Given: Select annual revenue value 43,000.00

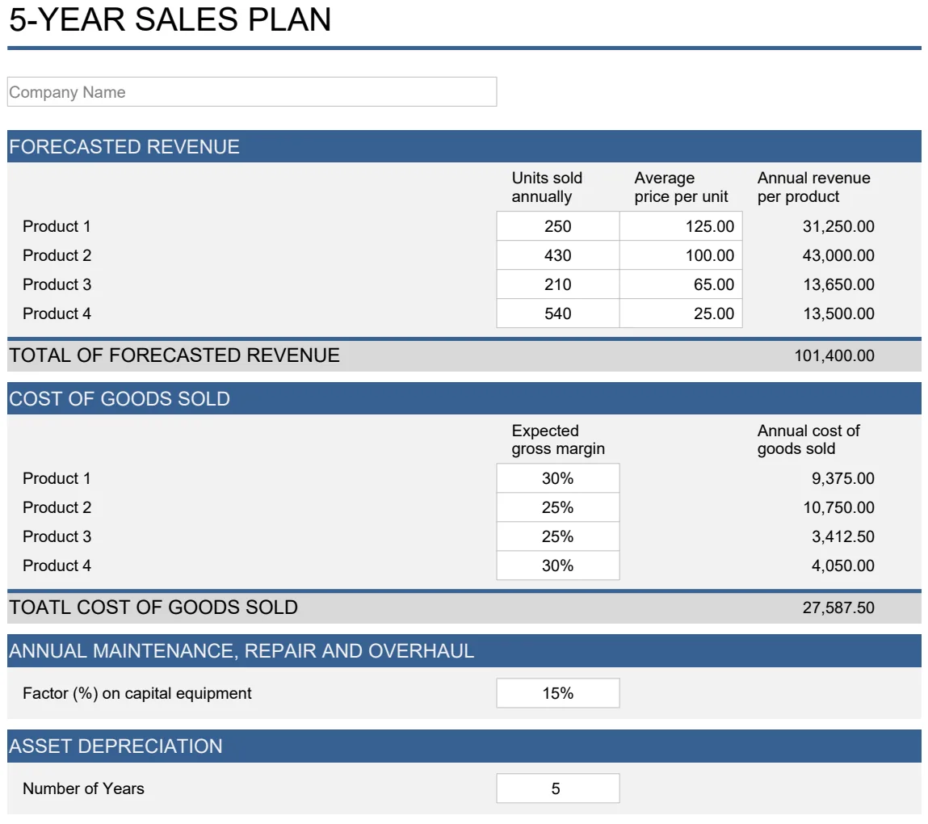Looking at the screenshot, I should pos(838,255).
